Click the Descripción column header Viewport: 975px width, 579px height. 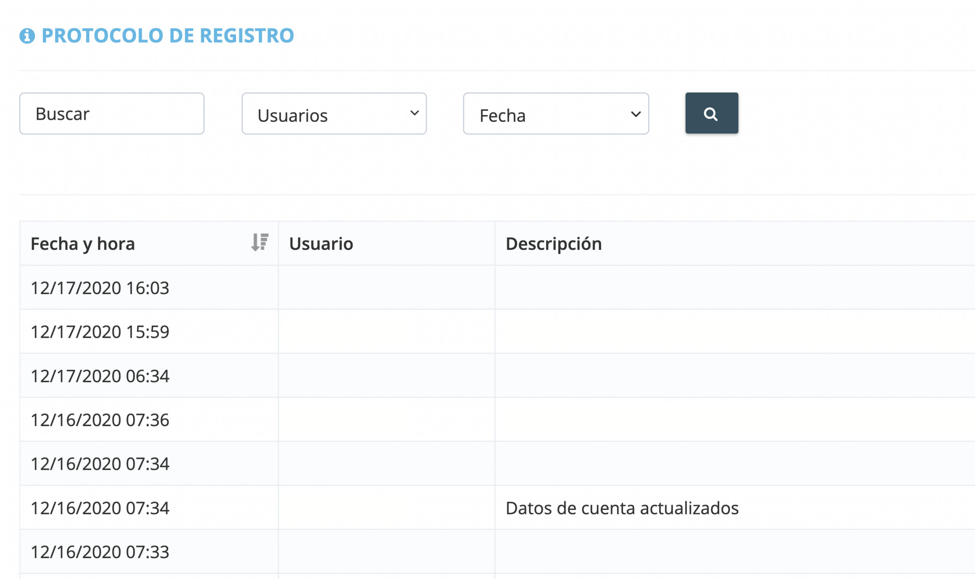tap(735, 243)
